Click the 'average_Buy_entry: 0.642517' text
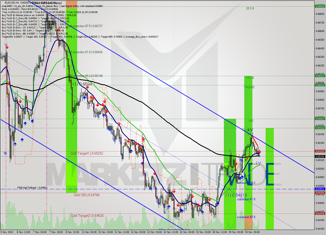326x235 pixels. pyautogui.click(x=142, y=37)
